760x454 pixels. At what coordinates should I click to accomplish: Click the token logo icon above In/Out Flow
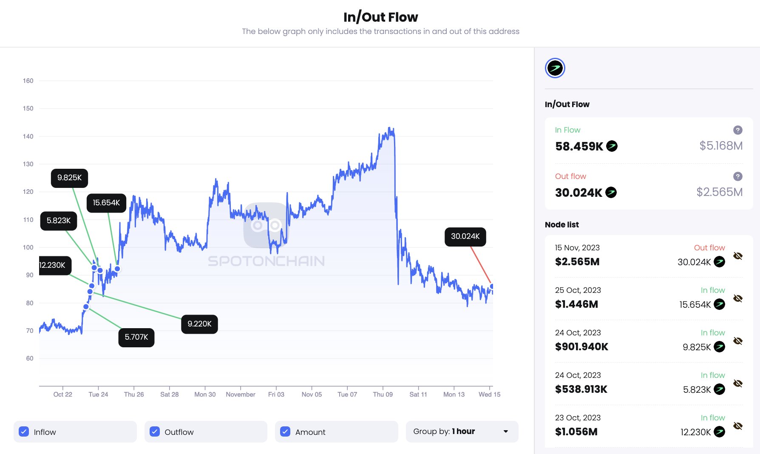click(555, 68)
